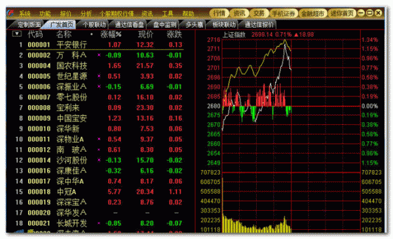Click the gold 资讯 button

(239, 13)
